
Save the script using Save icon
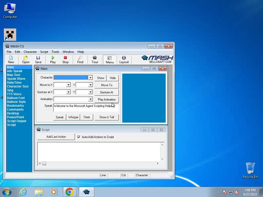coord(38,60)
